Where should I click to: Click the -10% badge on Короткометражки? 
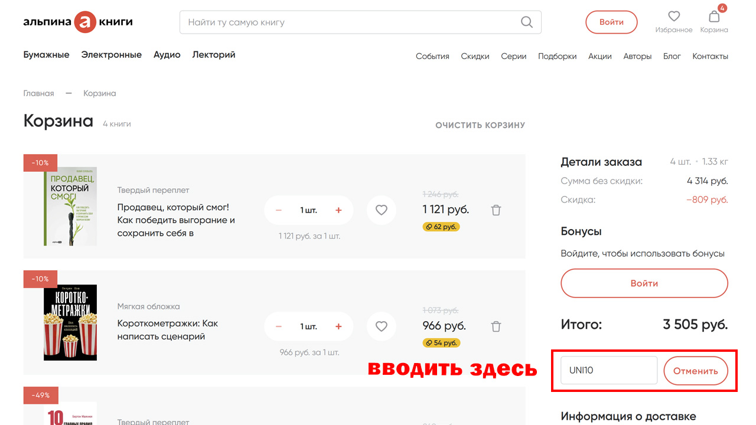click(x=41, y=279)
